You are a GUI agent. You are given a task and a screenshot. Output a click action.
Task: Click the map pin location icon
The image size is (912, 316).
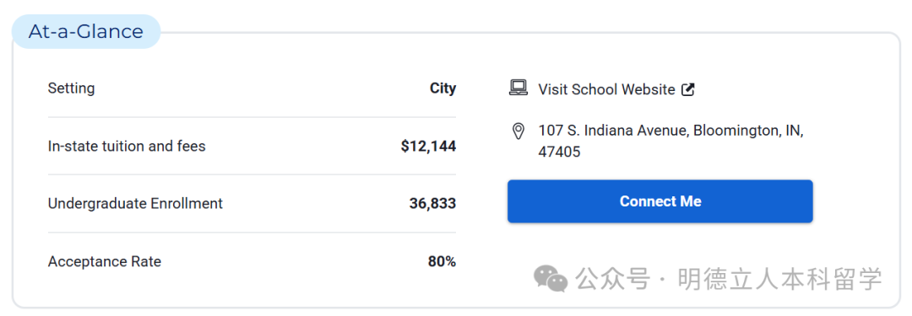pos(518,131)
